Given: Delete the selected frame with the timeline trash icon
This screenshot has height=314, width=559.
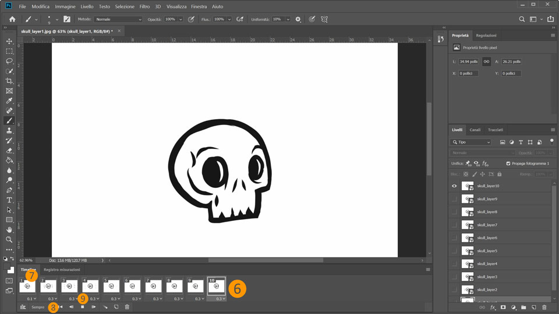Looking at the screenshot, I should [127, 307].
